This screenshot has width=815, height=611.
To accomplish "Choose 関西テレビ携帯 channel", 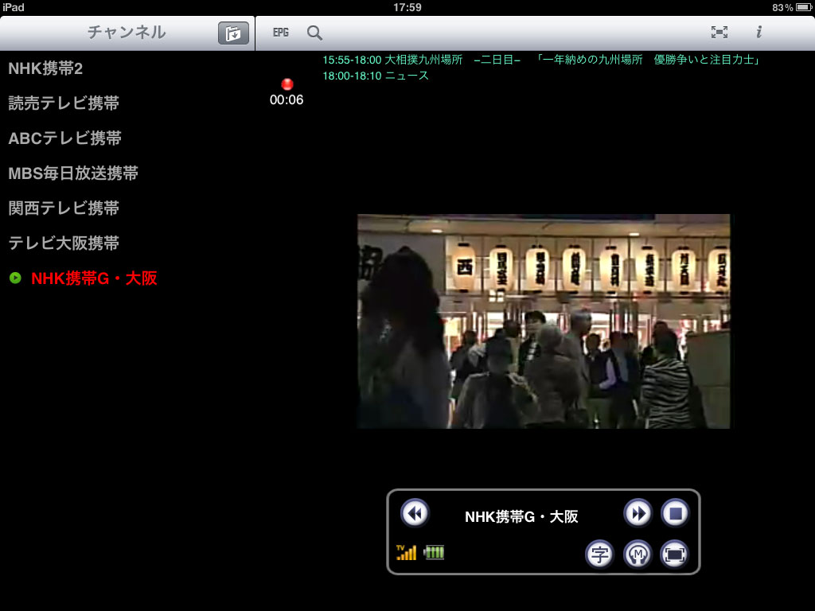I will coord(127,208).
